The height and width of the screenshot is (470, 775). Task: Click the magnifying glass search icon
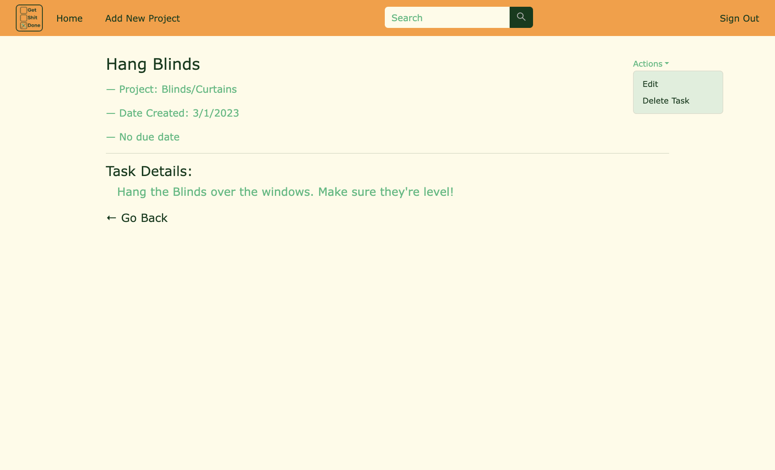tap(520, 17)
